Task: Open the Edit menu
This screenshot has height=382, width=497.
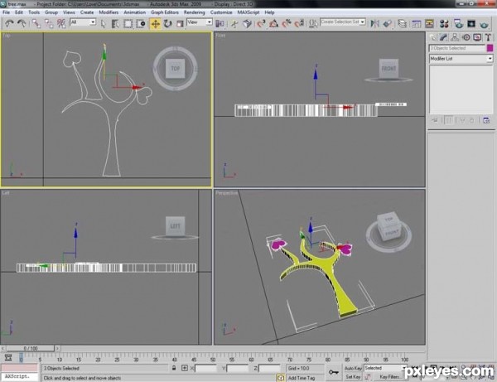Action: 19,12
